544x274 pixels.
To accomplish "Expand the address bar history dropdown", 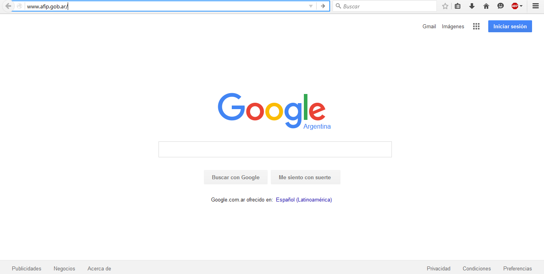I will [x=311, y=6].
